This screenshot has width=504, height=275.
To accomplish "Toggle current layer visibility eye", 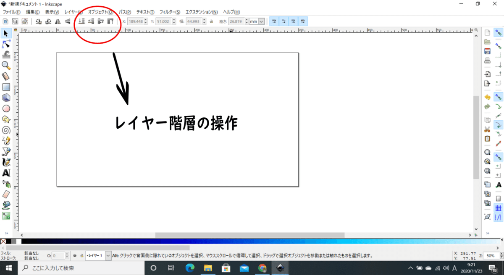I will pos(75,255).
